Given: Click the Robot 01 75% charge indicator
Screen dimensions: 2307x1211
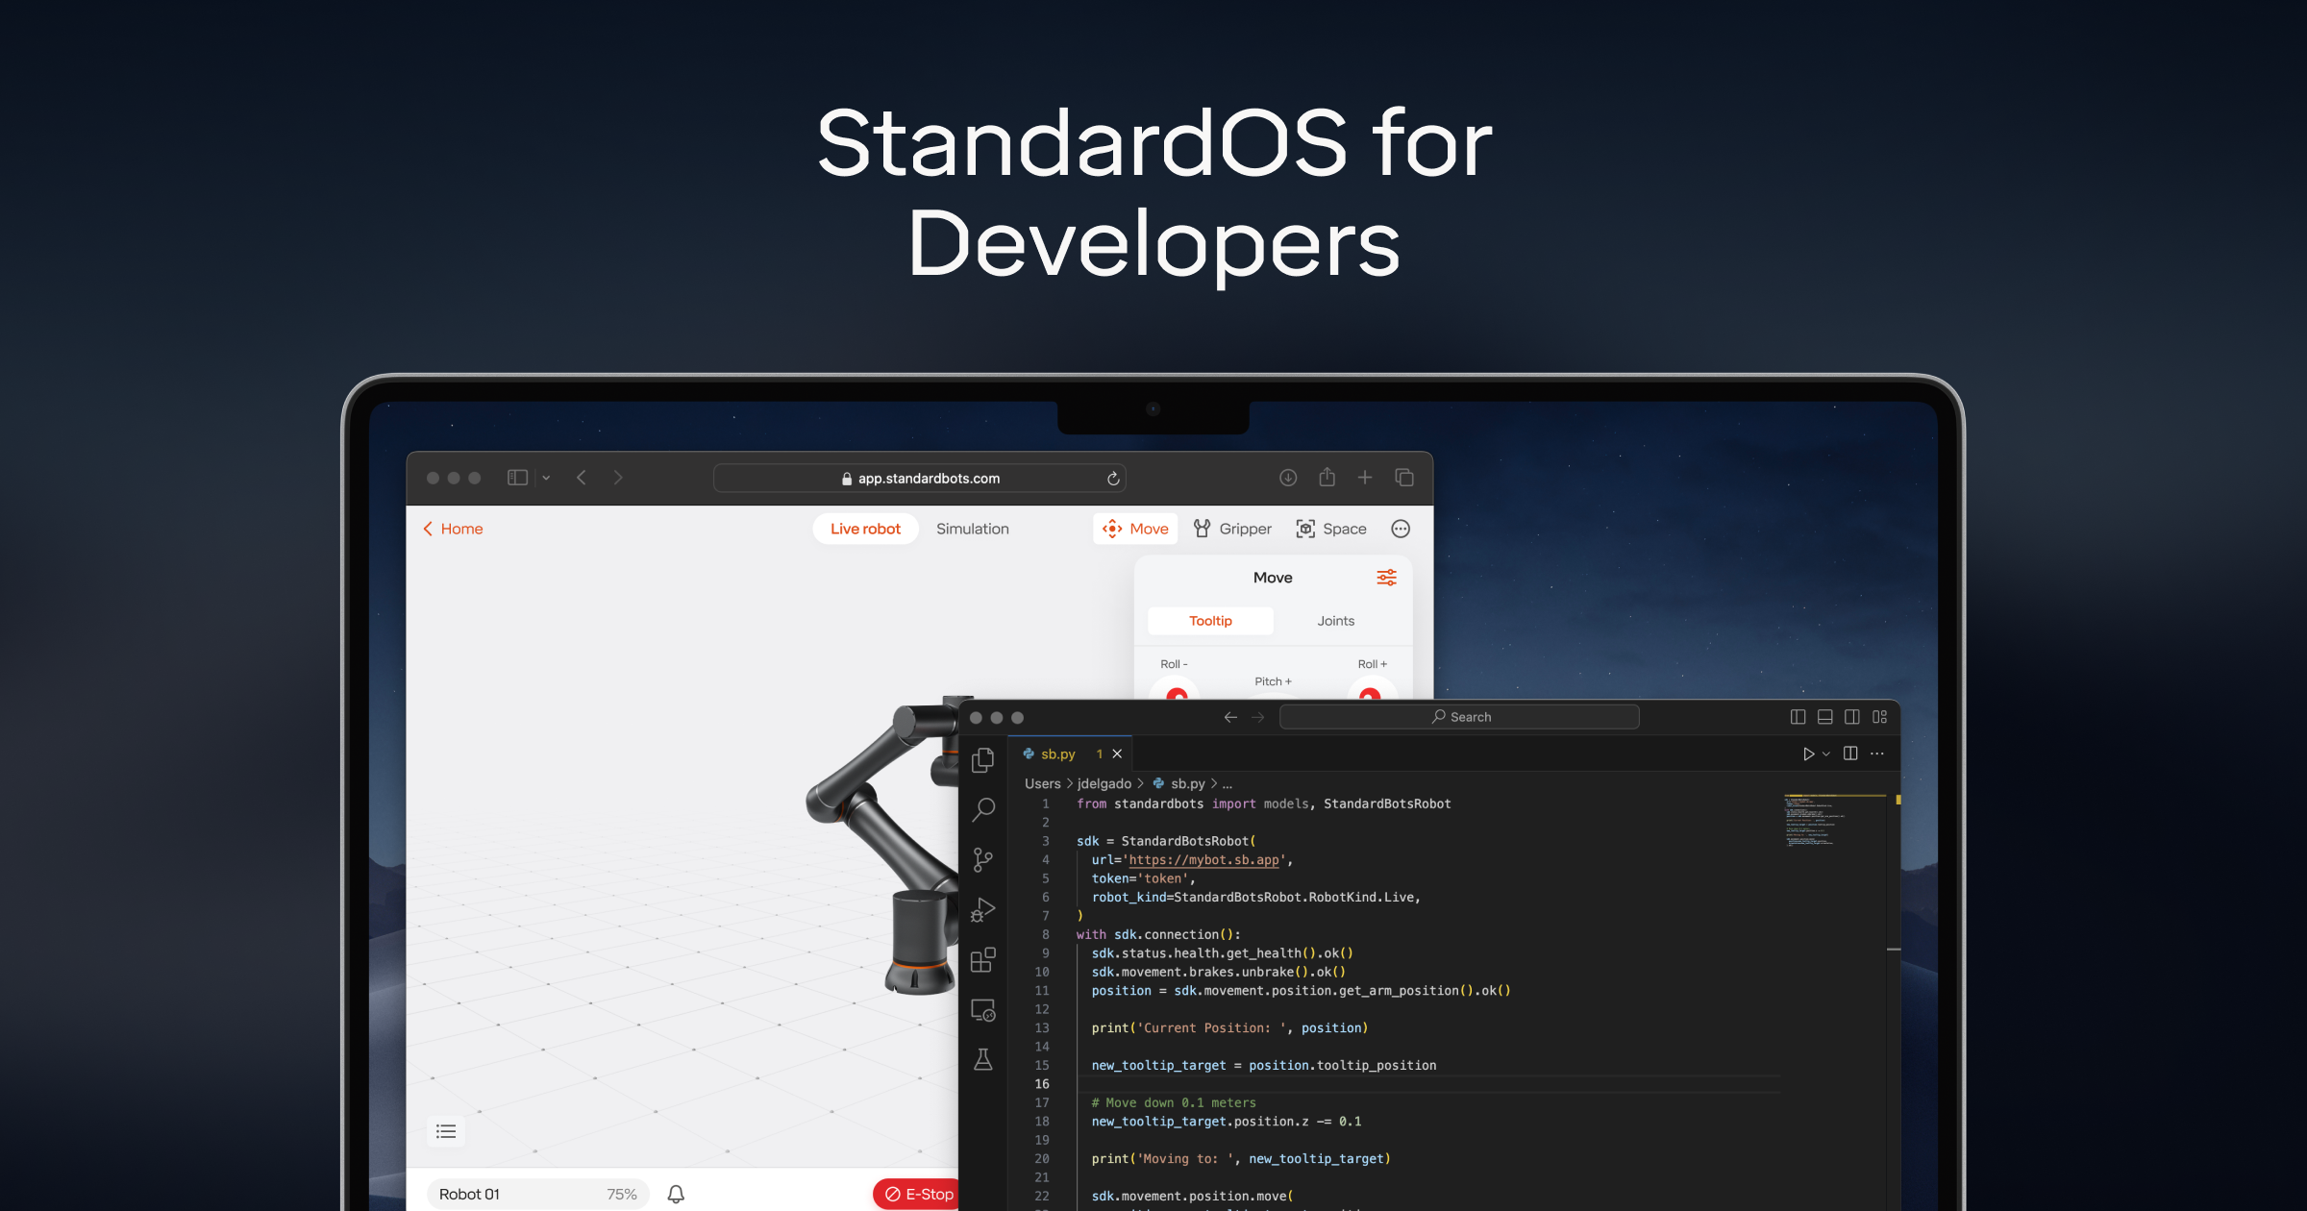Looking at the screenshot, I should (538, 1194).
